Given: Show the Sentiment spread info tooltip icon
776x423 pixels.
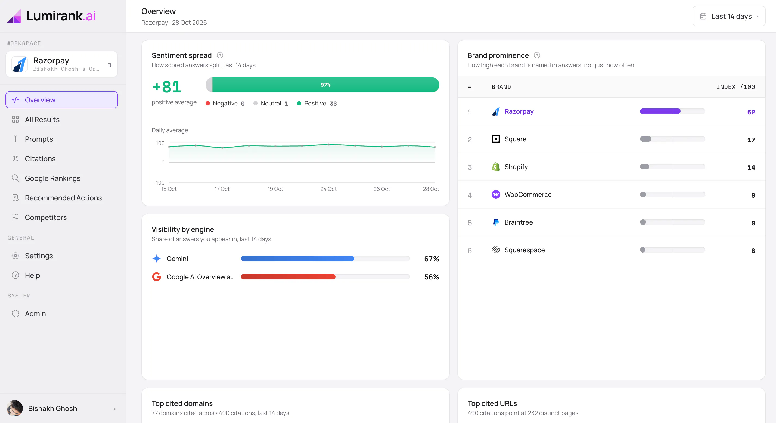Looking at the screenshot, I should (220, 55).
